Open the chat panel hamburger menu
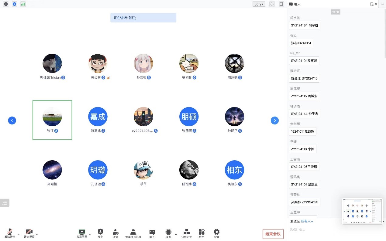The height and width of the screenshot is (241, 386). pyautogui.click(x=382, y=4)
